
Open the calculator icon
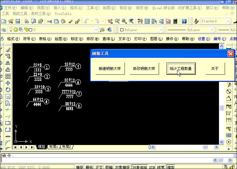coord(175,21)
